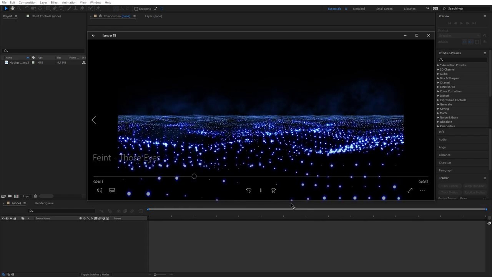Open the File menu
Viewport: 492px width, 277px height.
coord(4,2)
